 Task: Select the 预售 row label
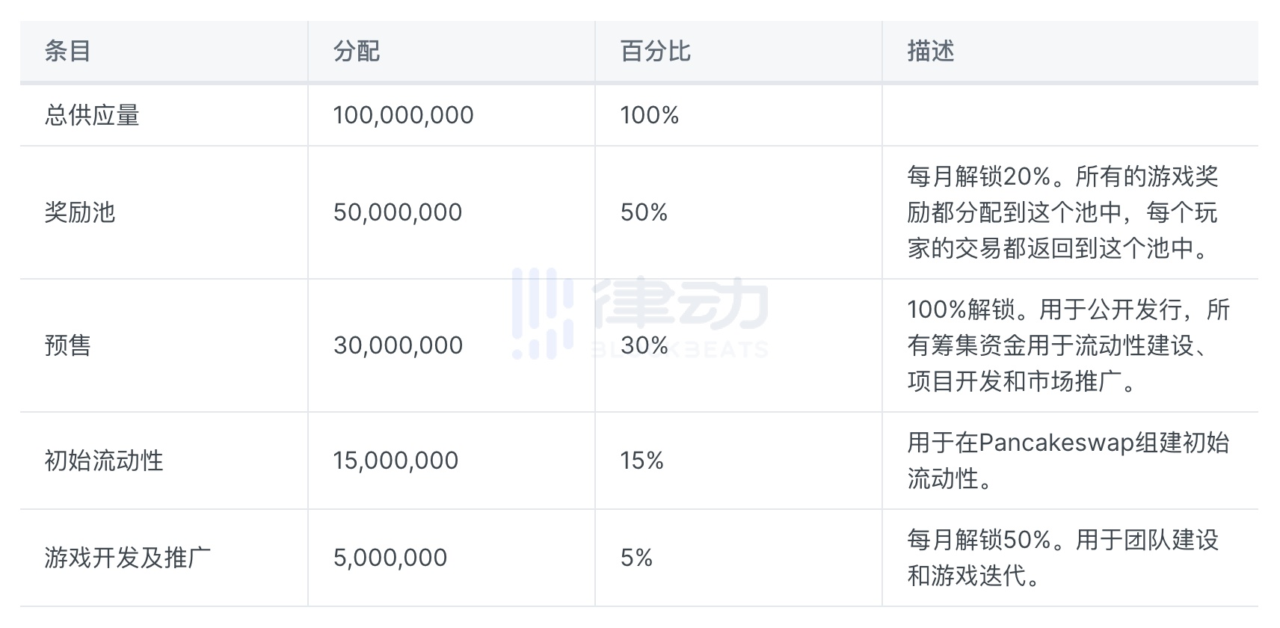pyautogui.click(x=68, y=345)
